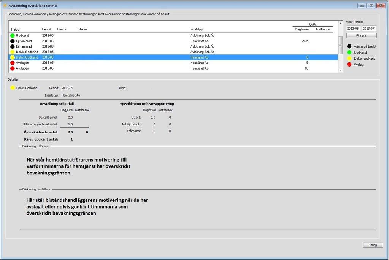Select the Ej hanterad Avlösning SoL Äo row
Screen dimensions: 389x260
tap(173, 47)
